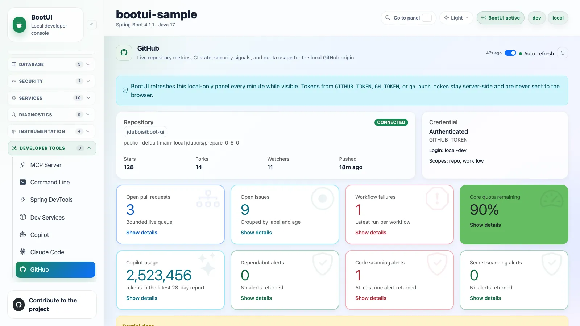
Task: Show details for Code scanning alerts
Action: [x=371, y=298]
